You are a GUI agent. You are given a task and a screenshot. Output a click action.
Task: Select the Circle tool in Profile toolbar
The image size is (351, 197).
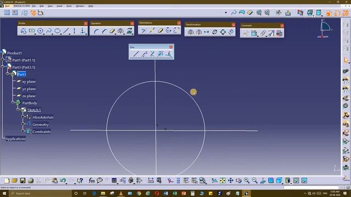[40, 31]
